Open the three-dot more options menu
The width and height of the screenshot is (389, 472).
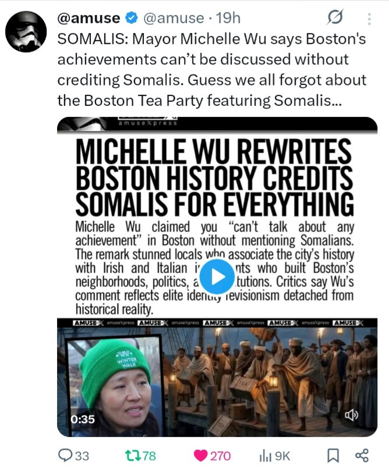369,19
